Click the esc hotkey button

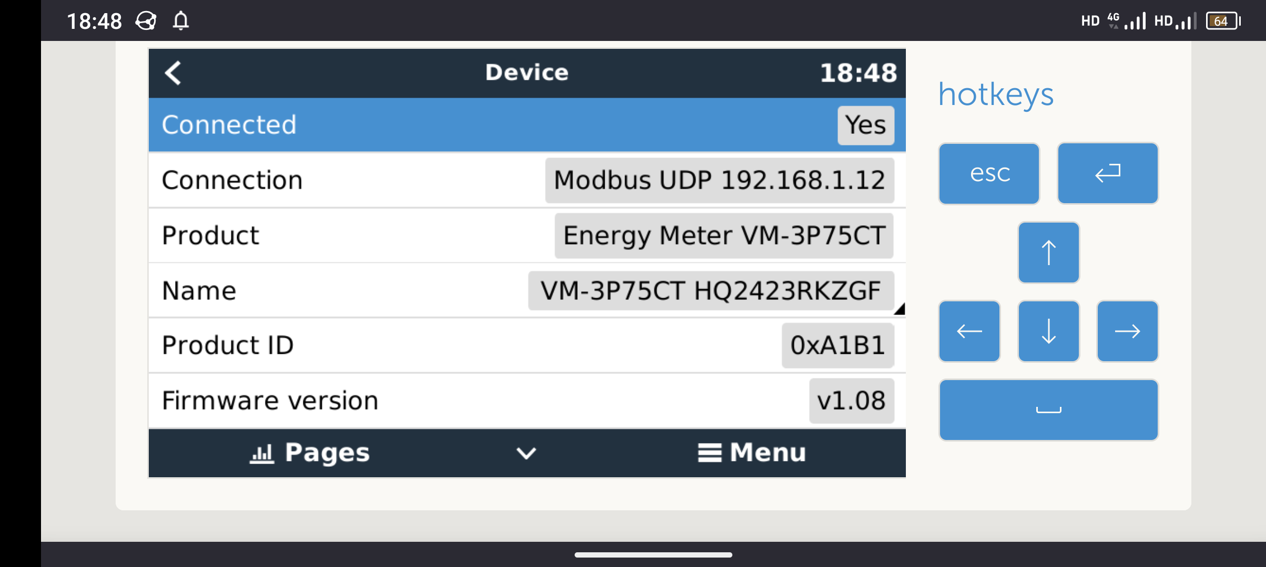[989, 173]
